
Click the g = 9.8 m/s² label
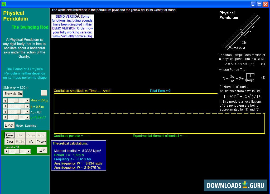[38, 118]
